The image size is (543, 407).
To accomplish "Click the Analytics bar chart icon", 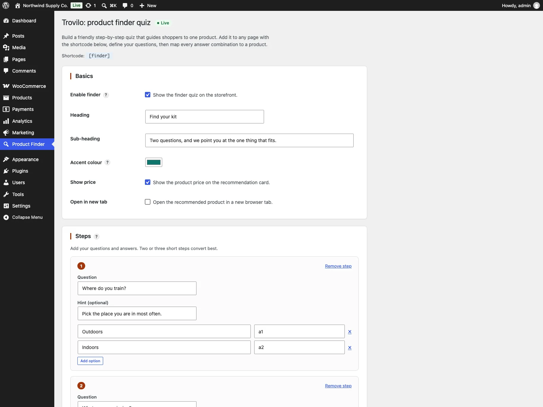I will click(x=6, y=121).
